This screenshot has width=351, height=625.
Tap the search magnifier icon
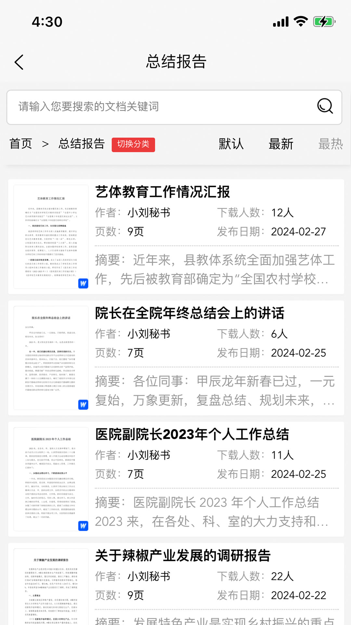tap(325, 106)
